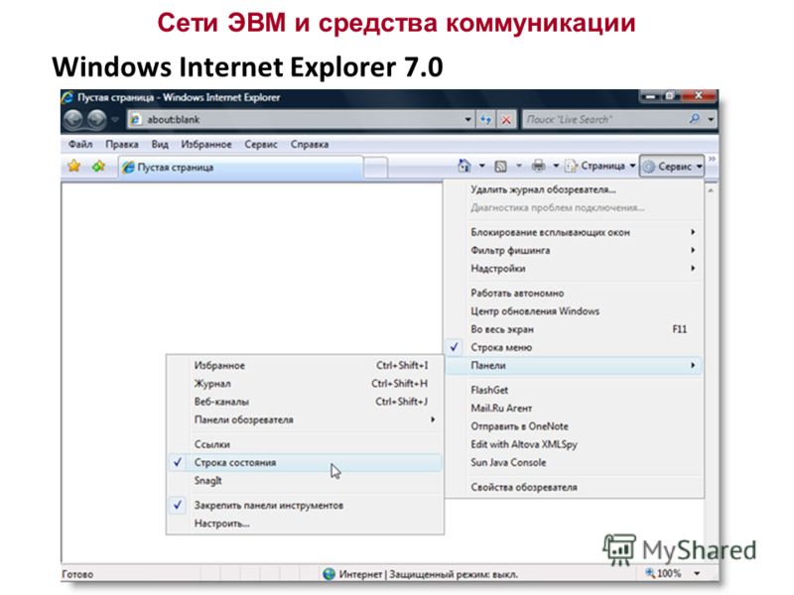Click the Favorites Center star icon
Screen dimensions: 794x595
[74, 166]
